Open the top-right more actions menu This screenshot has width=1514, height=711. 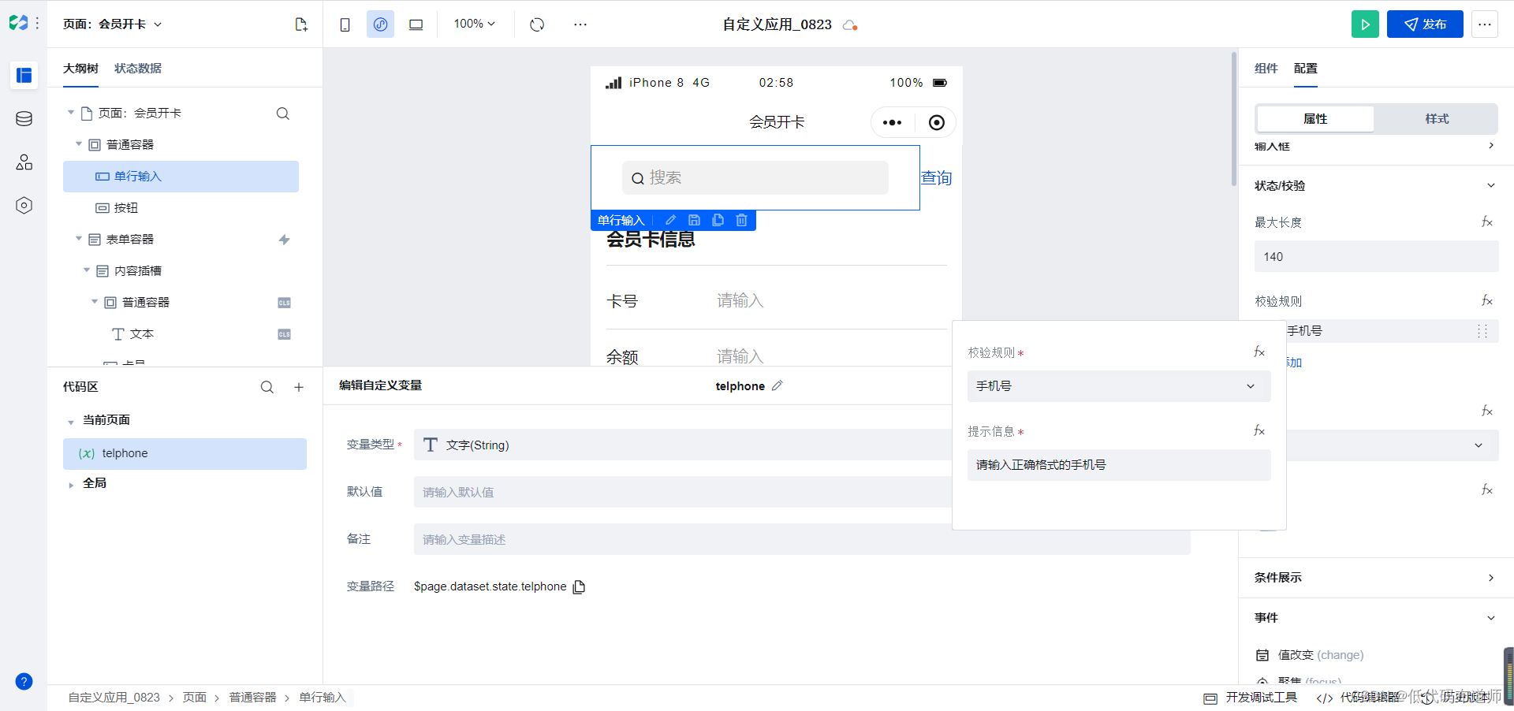pos(1484,24)
